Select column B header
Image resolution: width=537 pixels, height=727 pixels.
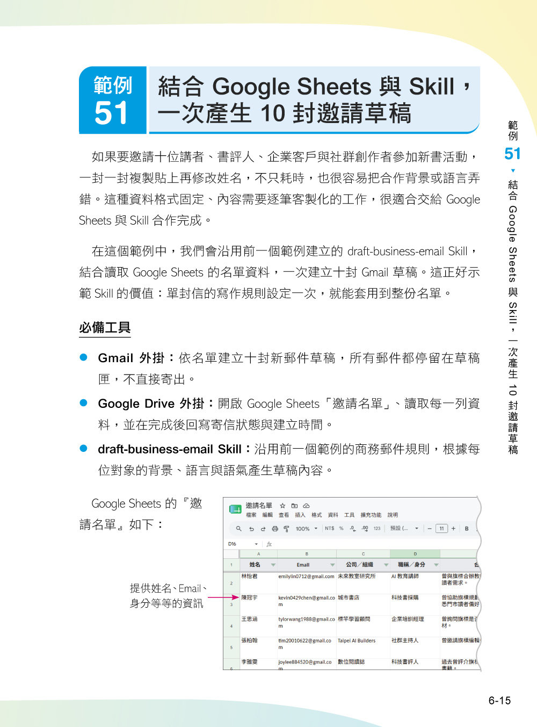click(307, 554)
